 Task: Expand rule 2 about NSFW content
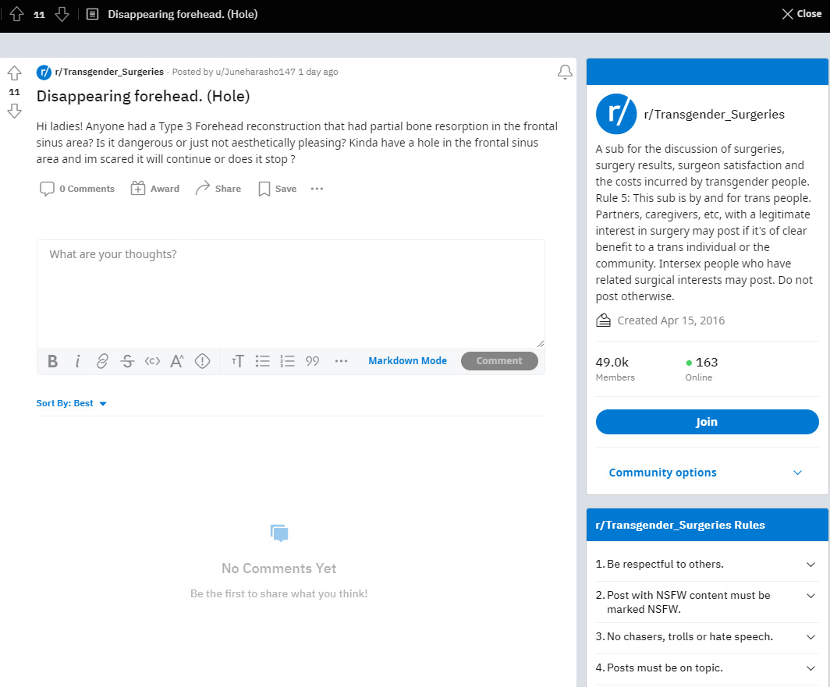[708, 602]
